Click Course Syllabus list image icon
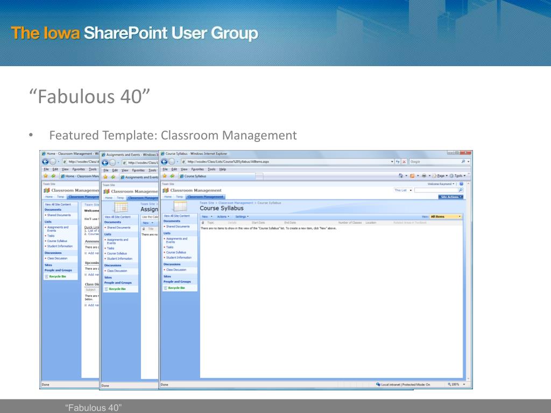The image size is (551, 413). pyautogui.click(x=180, y=206)
